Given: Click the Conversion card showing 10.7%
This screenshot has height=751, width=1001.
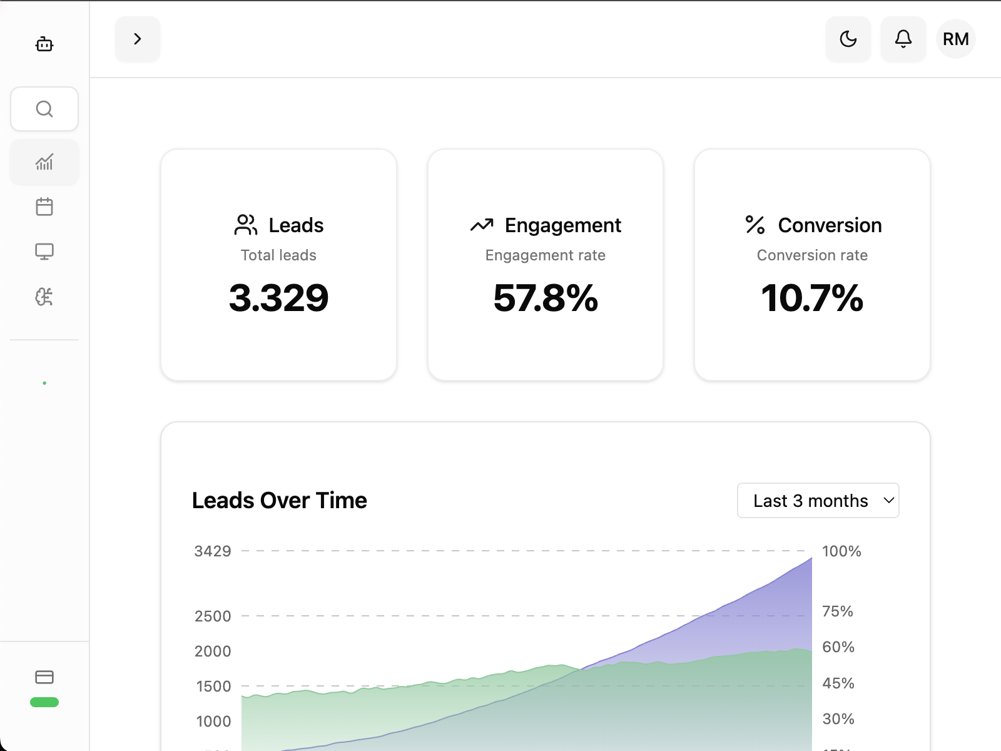Looking at the screenshot, I should 811,263.
